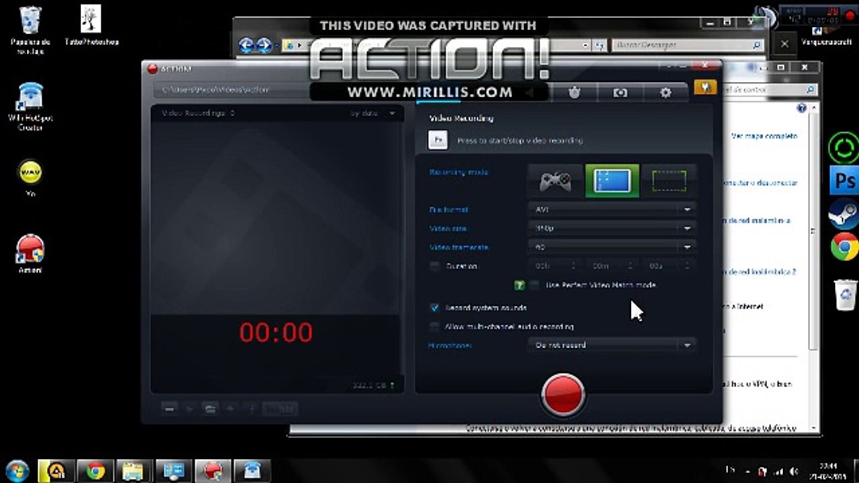
Task: Switch to Action from the taskbar
Action: (213, 470)
